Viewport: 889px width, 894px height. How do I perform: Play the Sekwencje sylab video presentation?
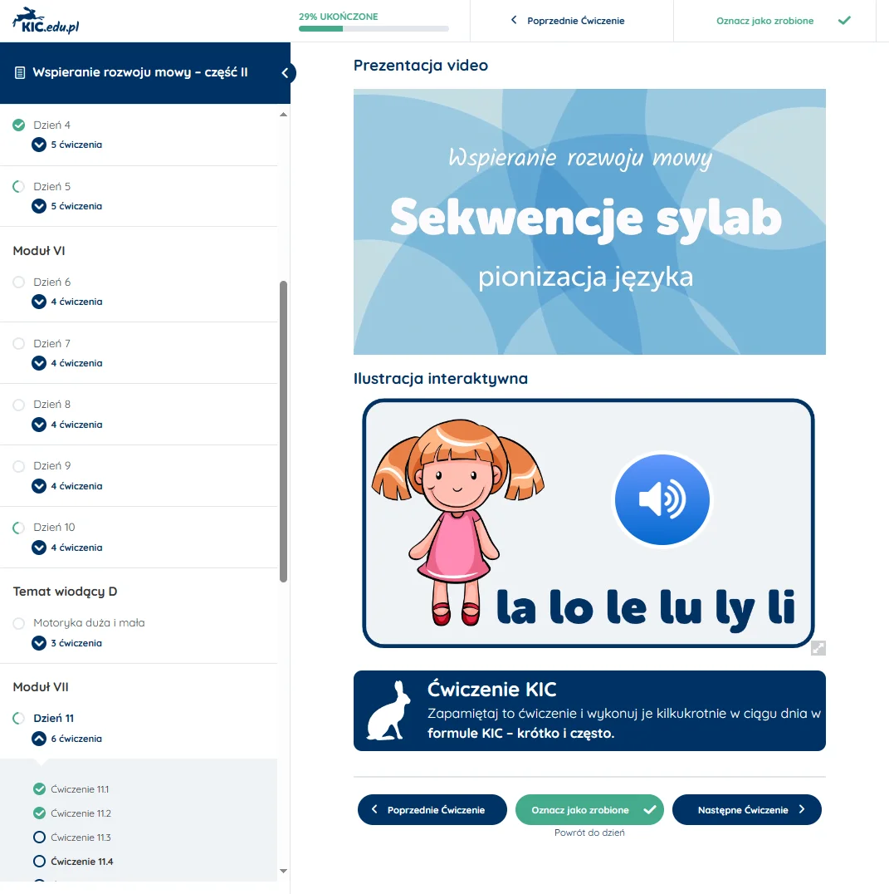tap(589, 222)
